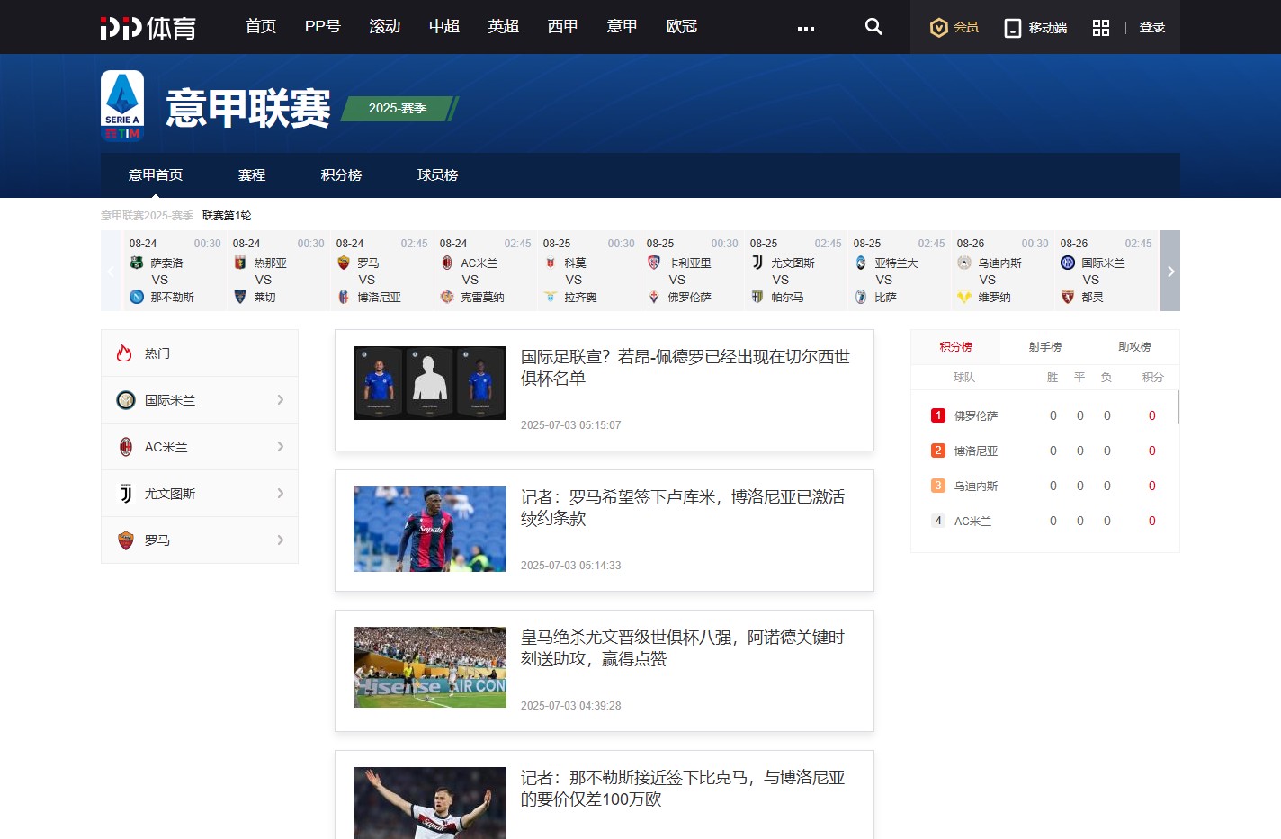Click Chelsea players thumbnail image
1281x839 pixels.
point(430,383)
